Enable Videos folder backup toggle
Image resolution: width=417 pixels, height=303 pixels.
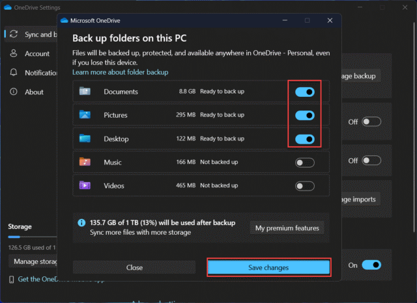click(x=305, y=186)
